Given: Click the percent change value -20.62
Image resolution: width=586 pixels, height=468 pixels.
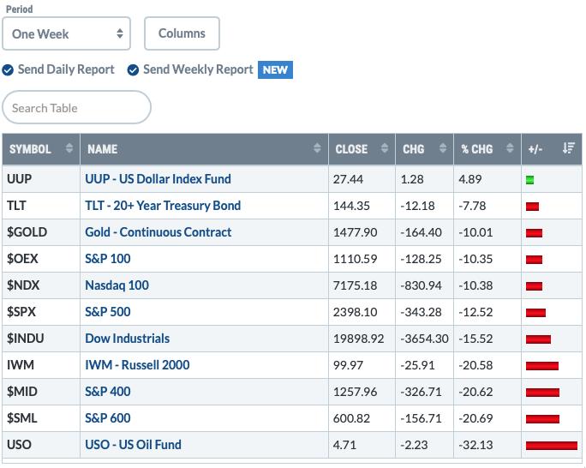Looking at the screenshot, I should coord(475,392).
